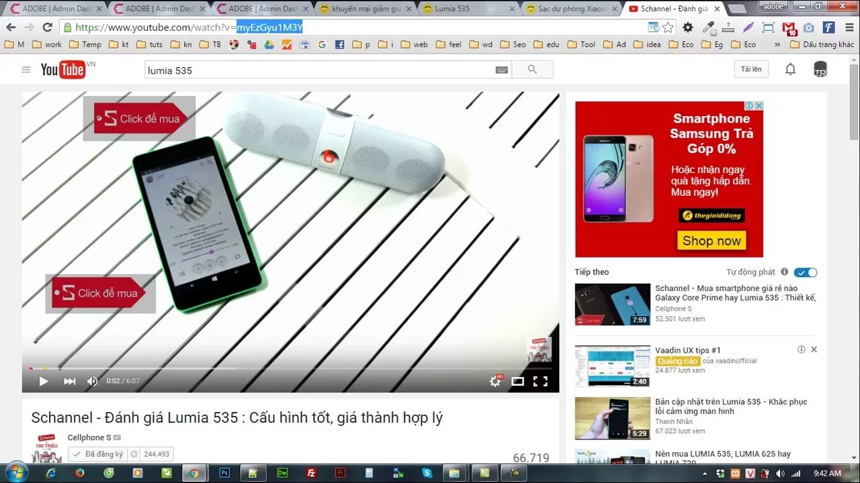Go back to the previous page

click(x=11, y=28)
